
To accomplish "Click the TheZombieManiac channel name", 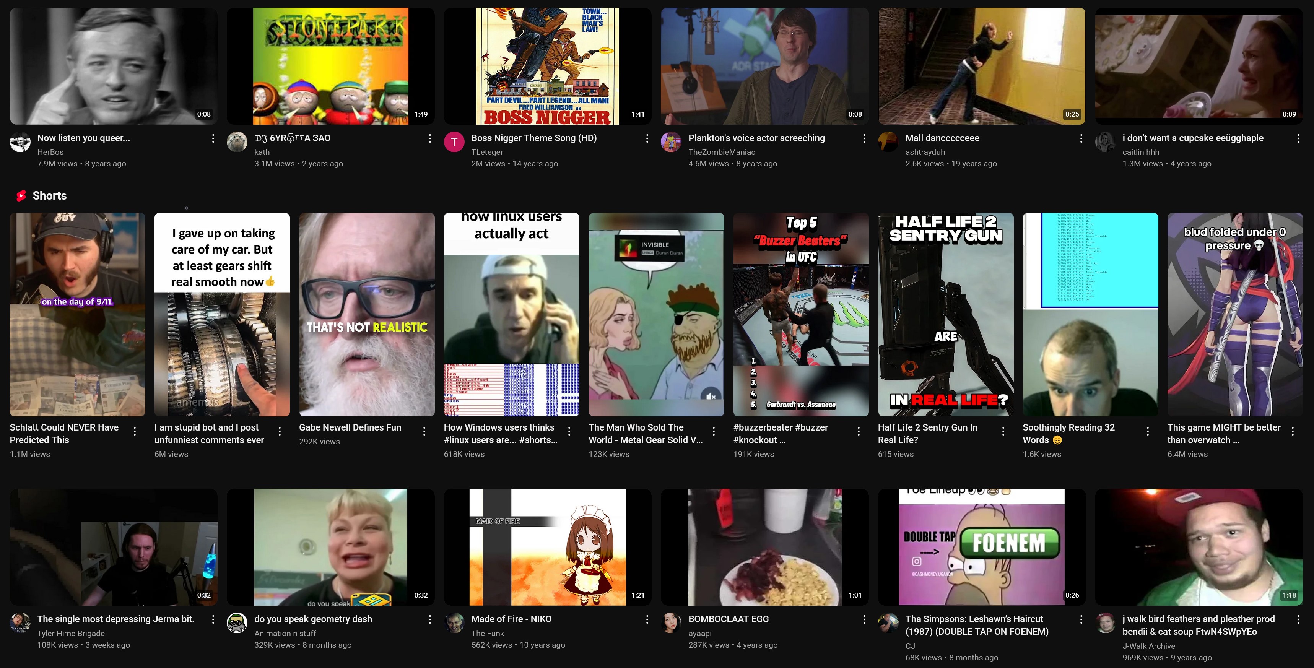I will 722,152.
